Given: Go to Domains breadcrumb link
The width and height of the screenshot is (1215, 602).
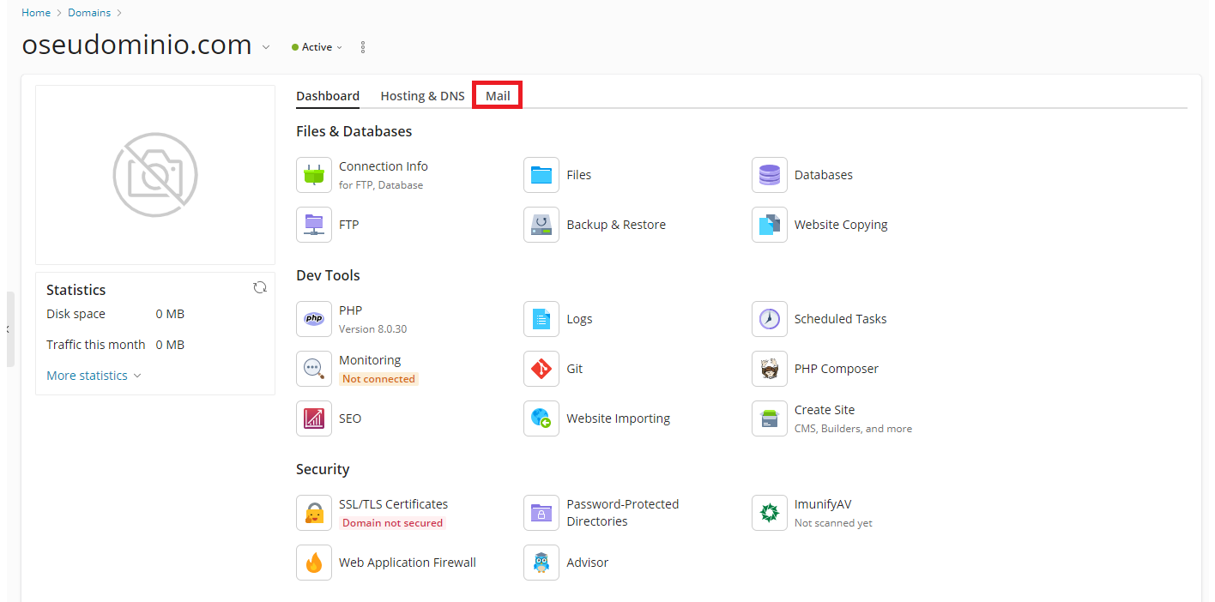Looking at the screenshot, I should pos(89,13).
